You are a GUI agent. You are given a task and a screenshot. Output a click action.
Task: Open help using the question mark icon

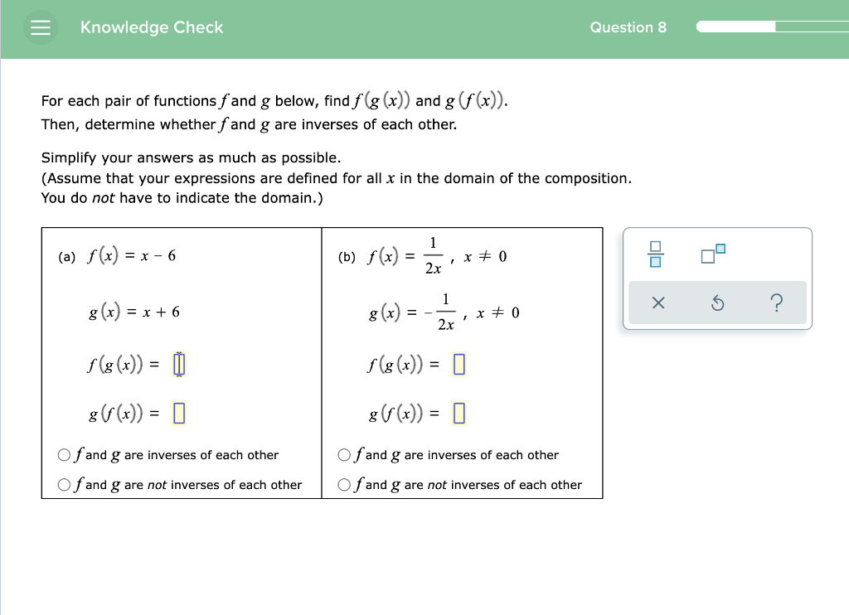tap(776, 304)
